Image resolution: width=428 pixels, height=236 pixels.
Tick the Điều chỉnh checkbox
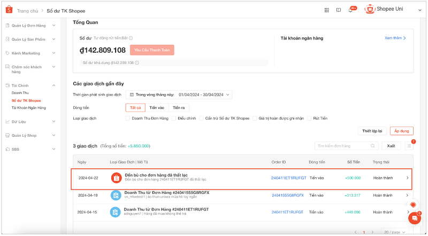[x=174, y=118]
